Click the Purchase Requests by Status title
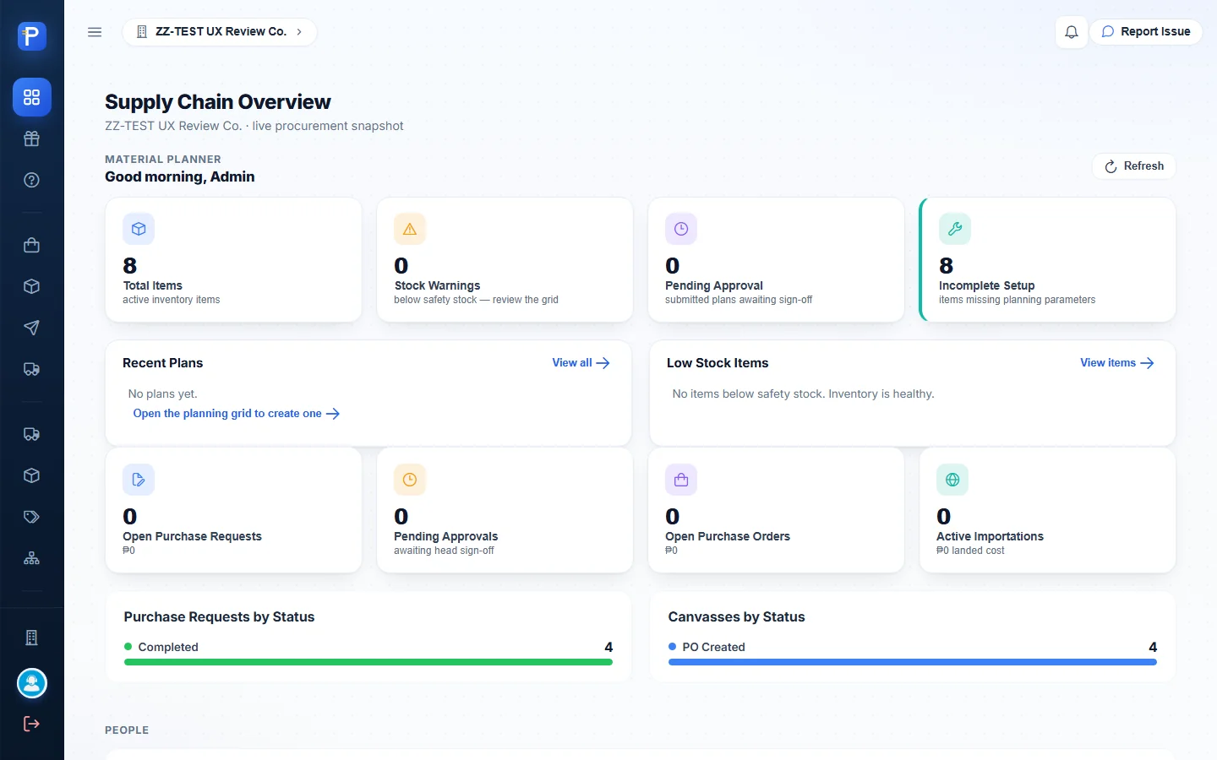This screenshot has height=760, width=1217. tap(219, 617)
